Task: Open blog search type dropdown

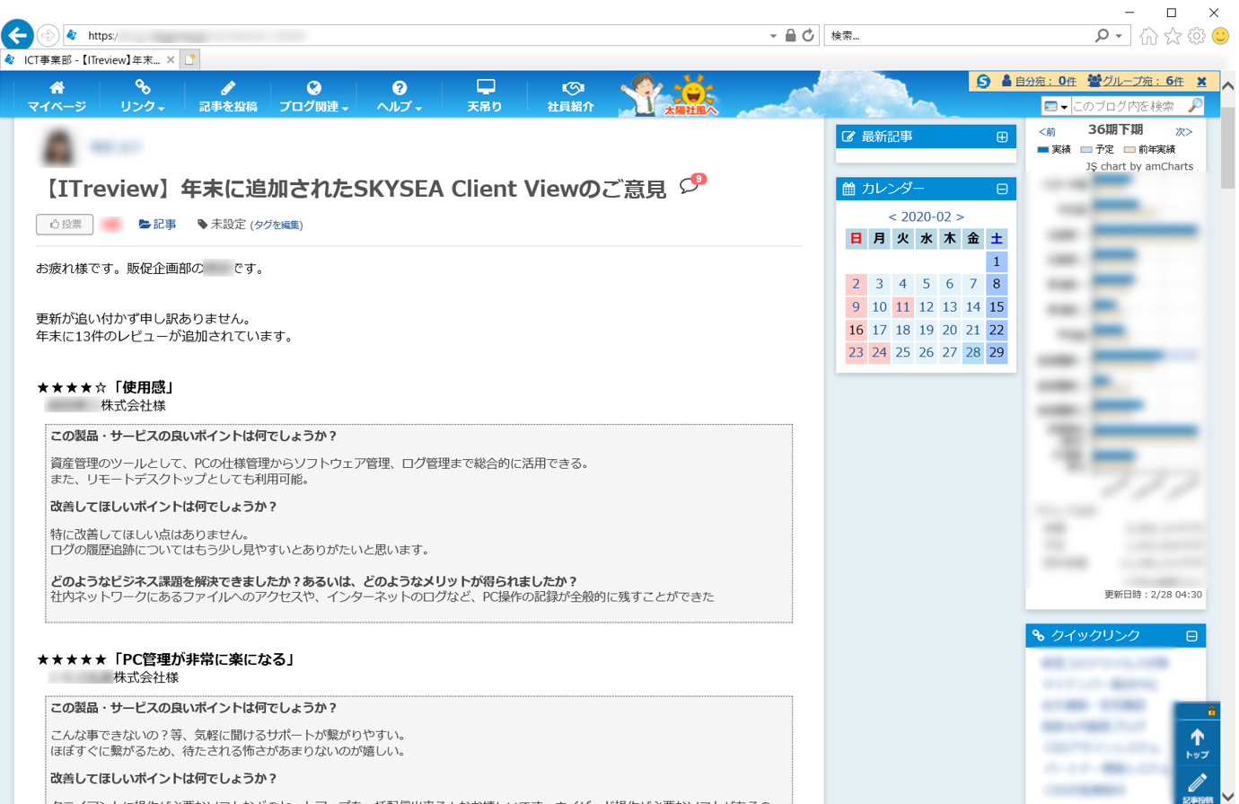Action: (1055, 106)
